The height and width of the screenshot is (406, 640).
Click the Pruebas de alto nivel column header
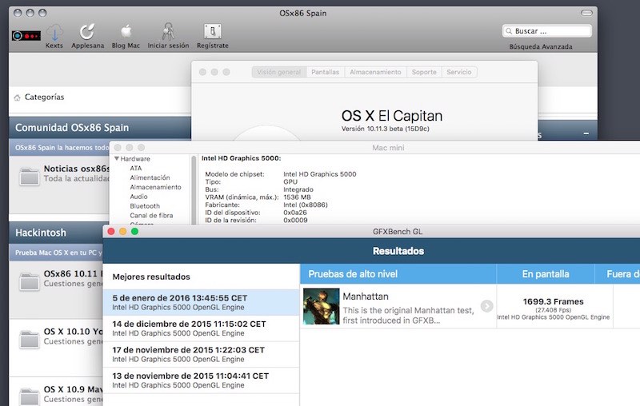398,274
